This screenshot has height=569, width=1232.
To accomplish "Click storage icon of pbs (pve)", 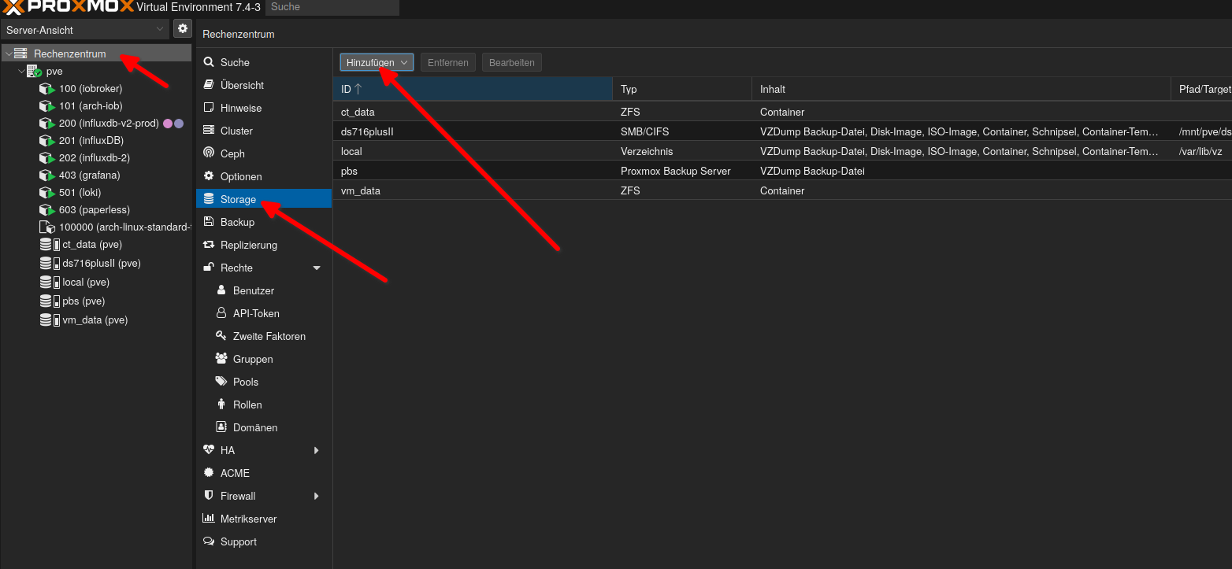I will click(50, 301).
